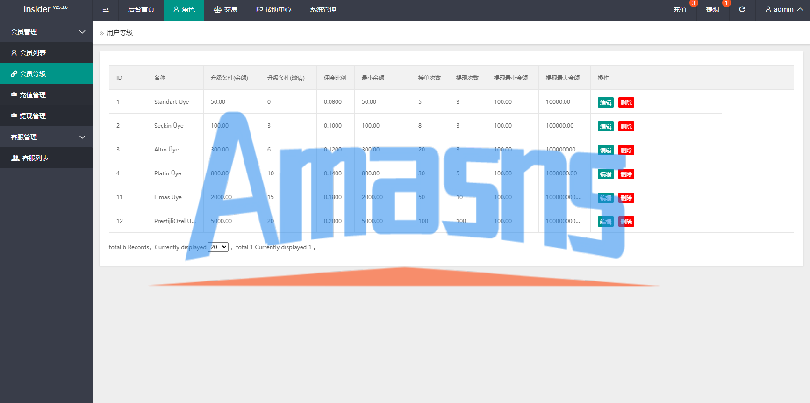Edit the Seçkin Üye row
Screen dimensions: 810x403
(606, 126)
